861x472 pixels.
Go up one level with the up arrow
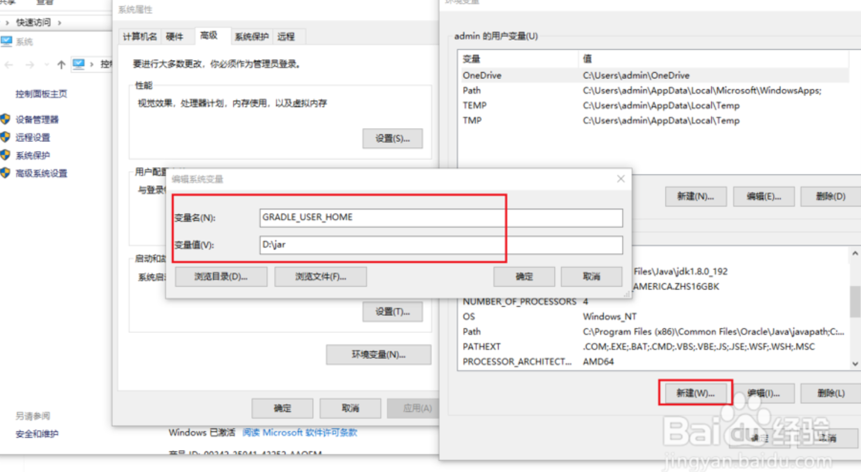(61, 64)
